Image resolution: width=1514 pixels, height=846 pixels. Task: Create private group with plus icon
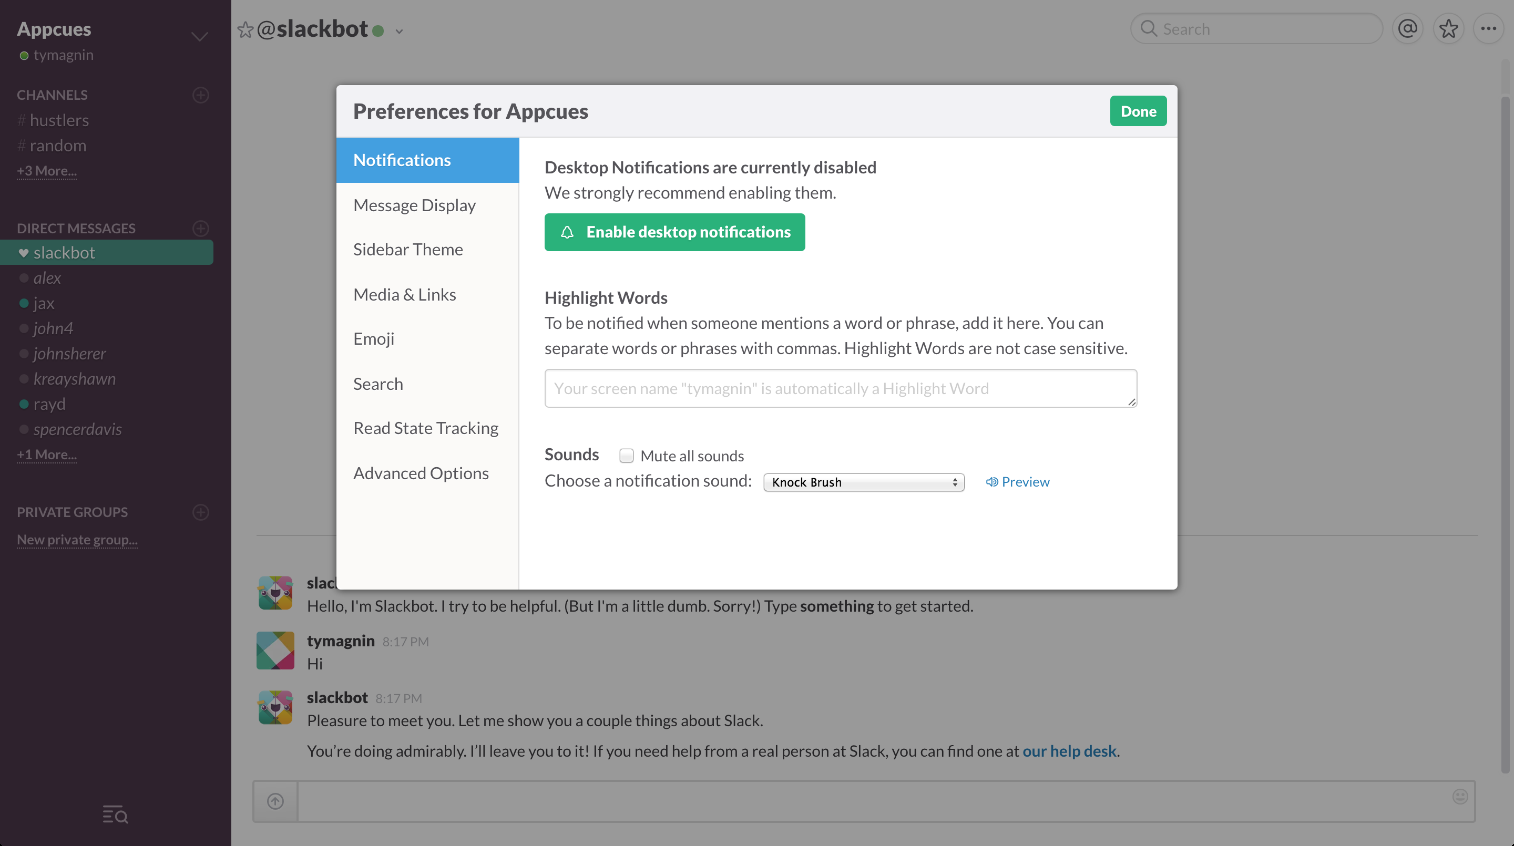tap(200, 512)
